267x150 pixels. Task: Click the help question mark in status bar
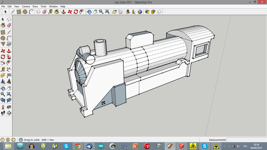point(21,140)
